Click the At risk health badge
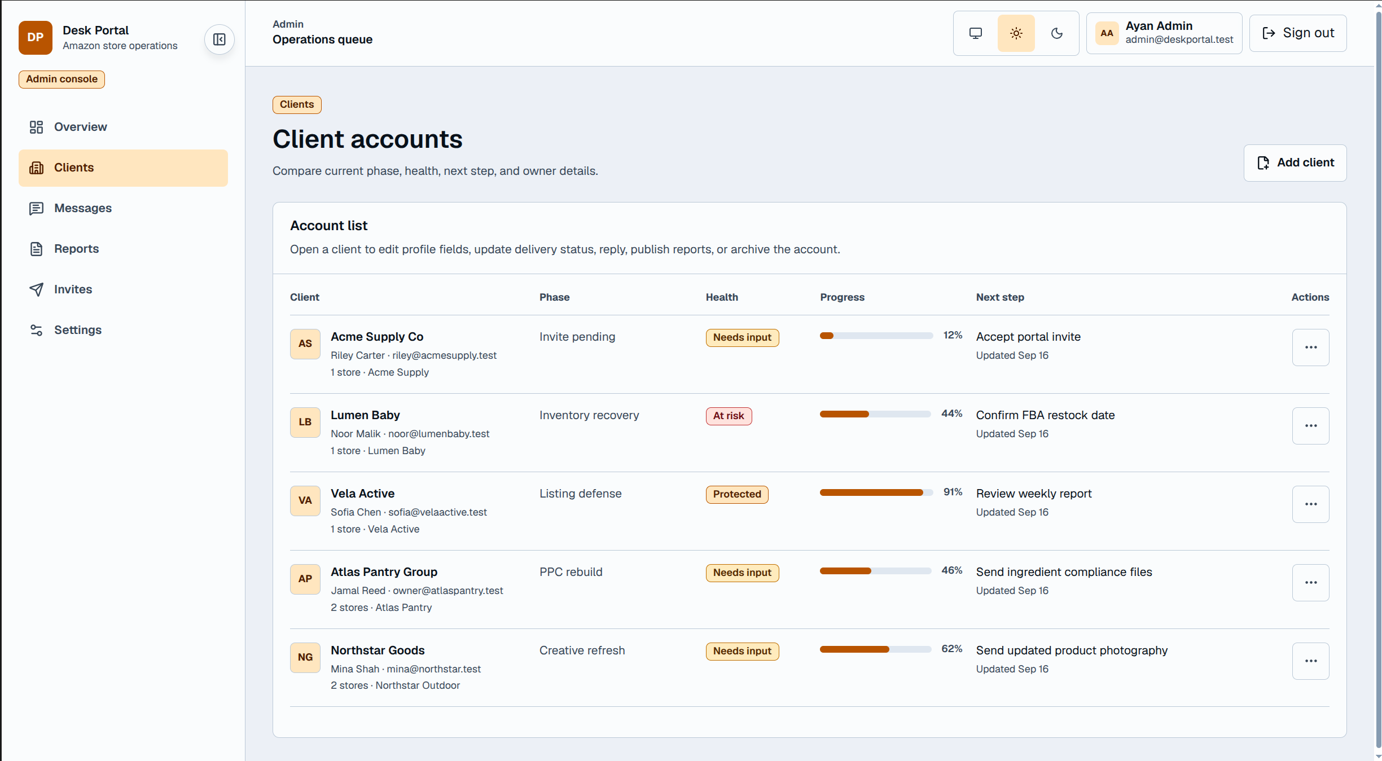 tap(729, 416)
